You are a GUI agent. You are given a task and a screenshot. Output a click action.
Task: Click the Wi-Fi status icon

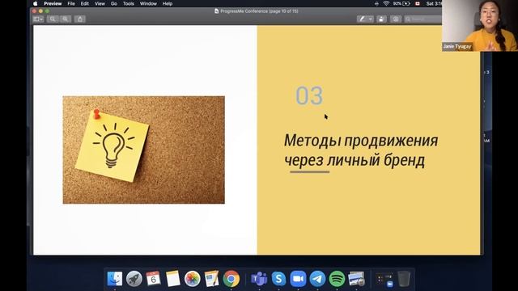[386, 3]
